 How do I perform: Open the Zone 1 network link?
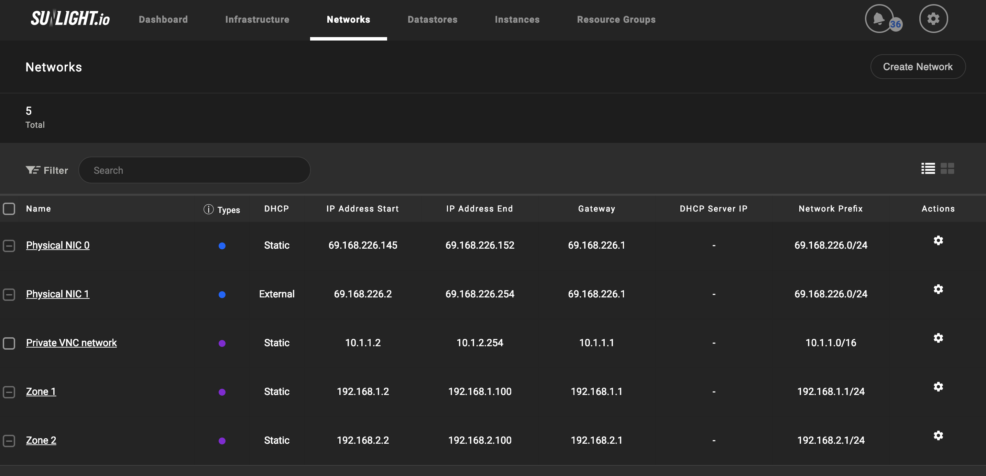(x=41, y=392)
